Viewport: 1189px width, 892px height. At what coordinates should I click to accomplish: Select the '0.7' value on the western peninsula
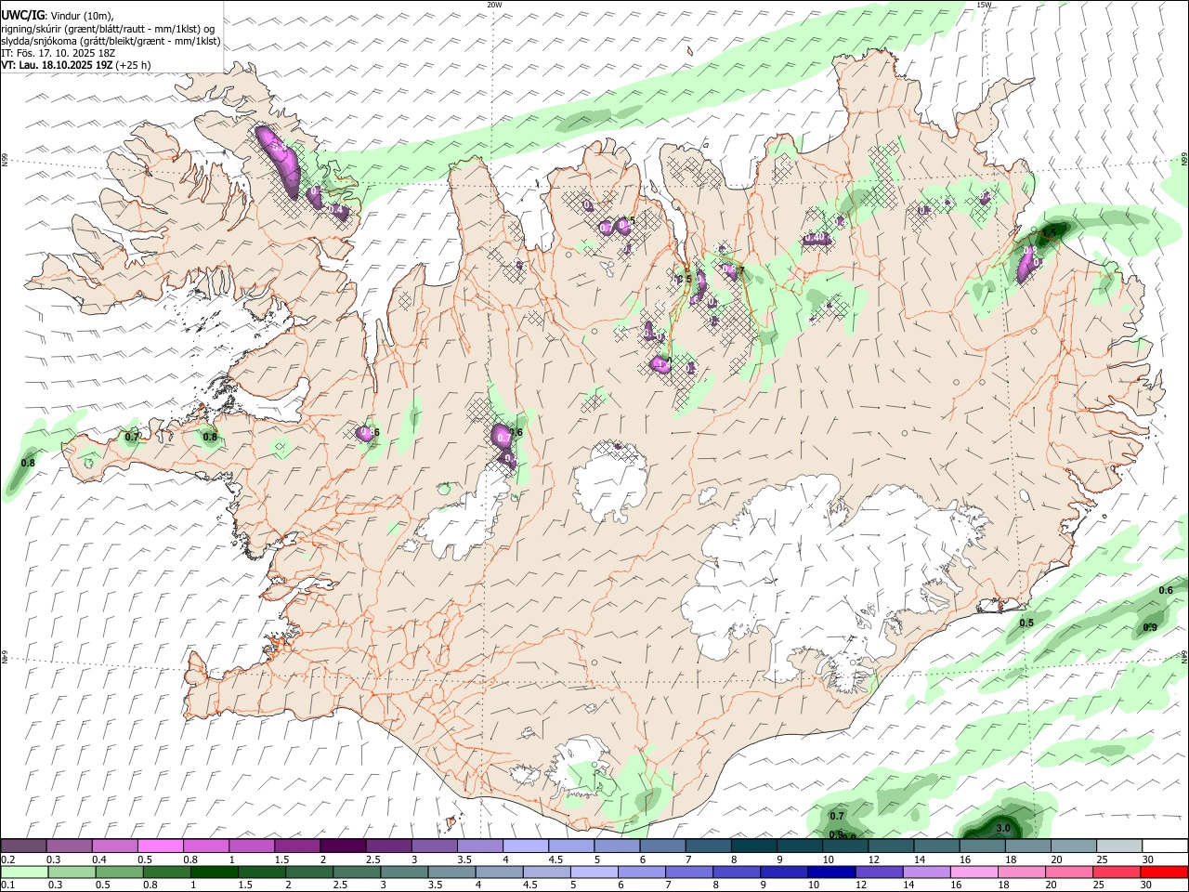tap(132, 437)
